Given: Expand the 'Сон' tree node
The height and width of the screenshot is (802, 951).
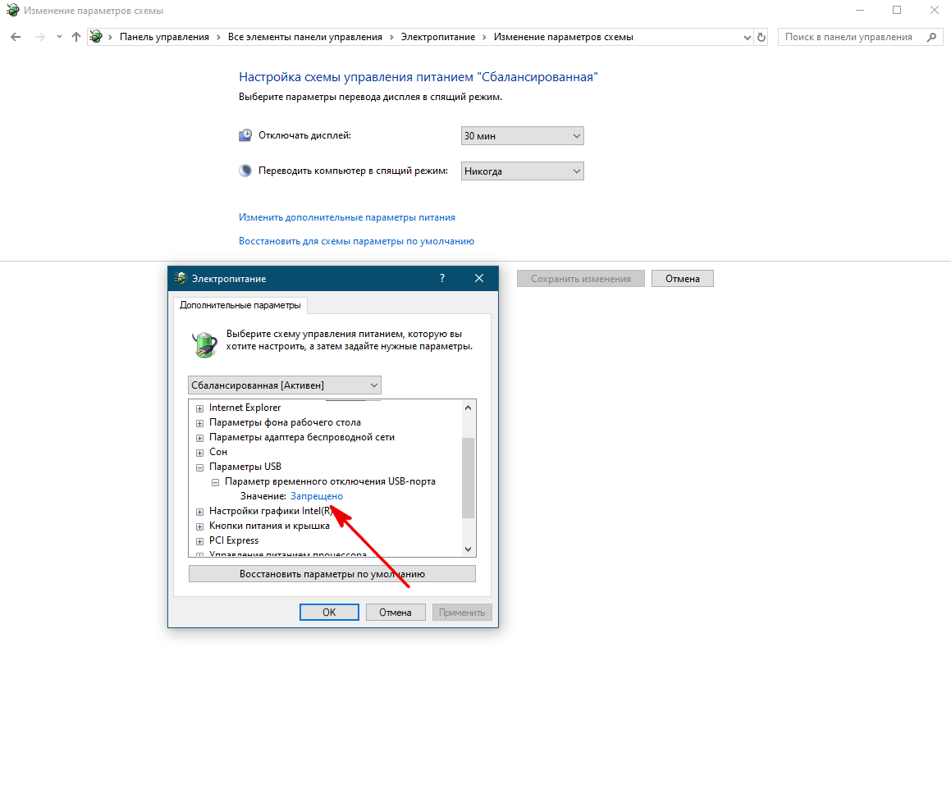Looking at the screenshot, I should click(x=199, y=453).
